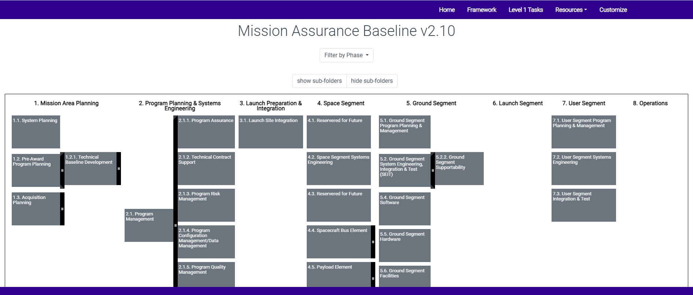
Task: Open 2.1.2 Technical Contract Support box
Action: [206, 169]
